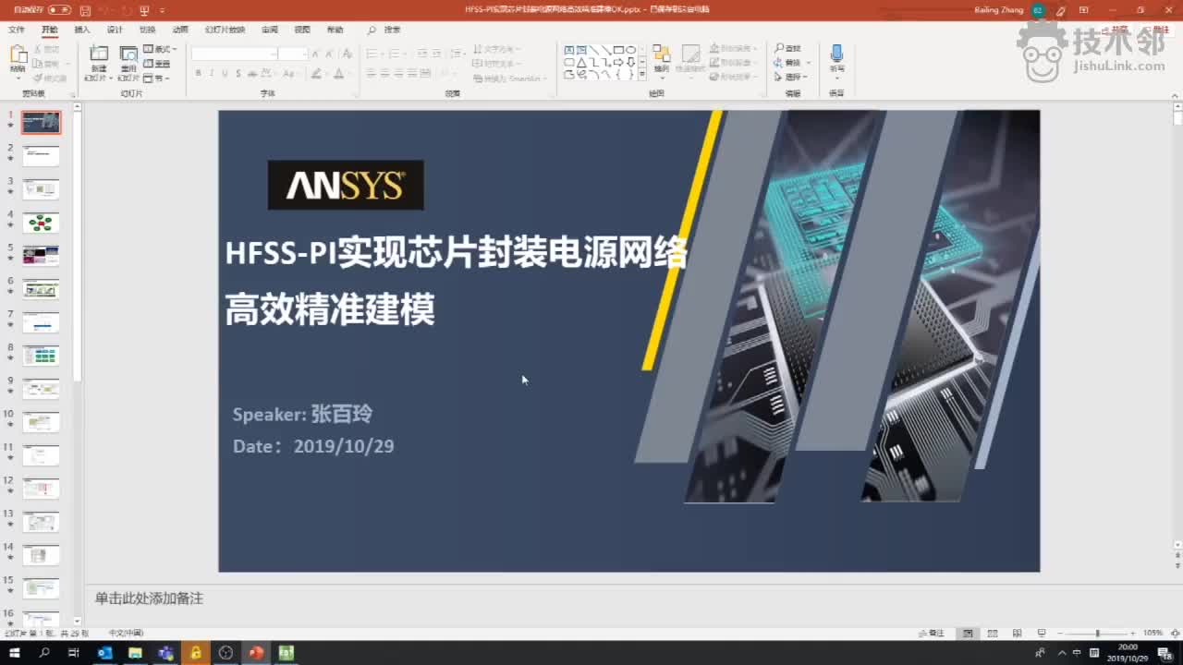Switch to the 设计 (Design) ribbon tab
The height and width of the screenshot is (665, 1183).
tap(115, 30)
